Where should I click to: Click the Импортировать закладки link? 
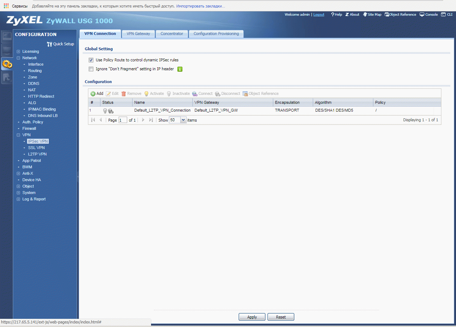(201, 6)
